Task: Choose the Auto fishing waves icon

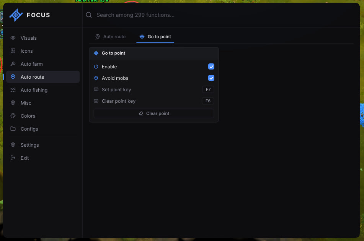Action: coord(13,90)
